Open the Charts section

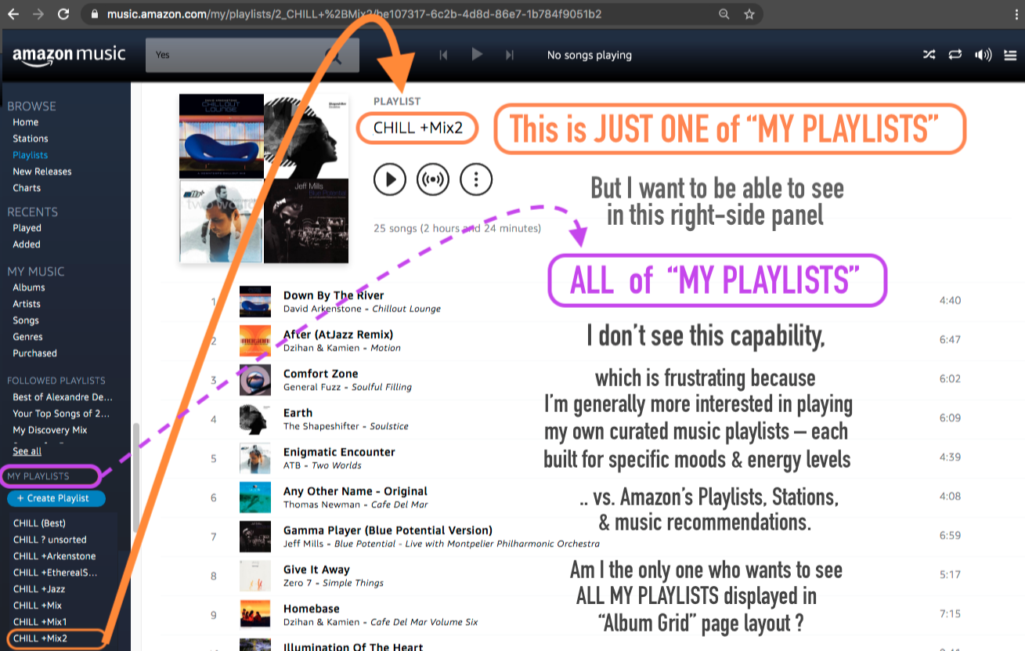pos(26,188)
